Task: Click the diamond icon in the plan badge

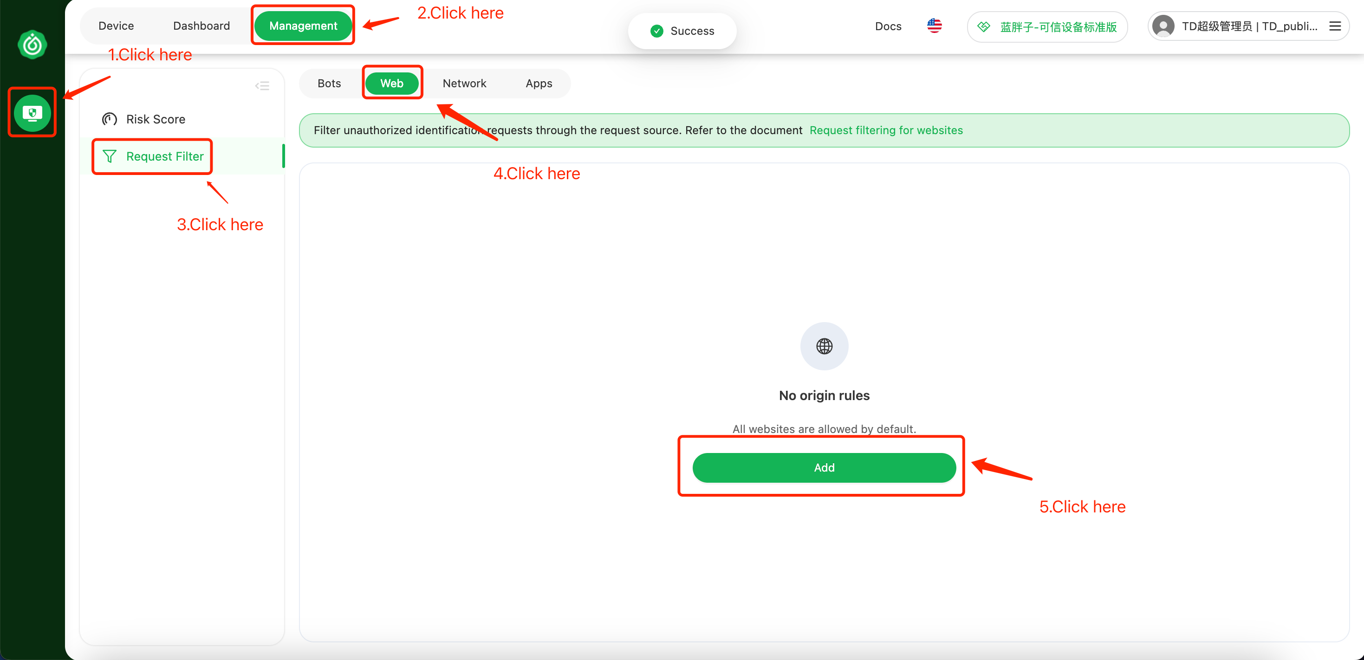Action: [x=983, y=26]
